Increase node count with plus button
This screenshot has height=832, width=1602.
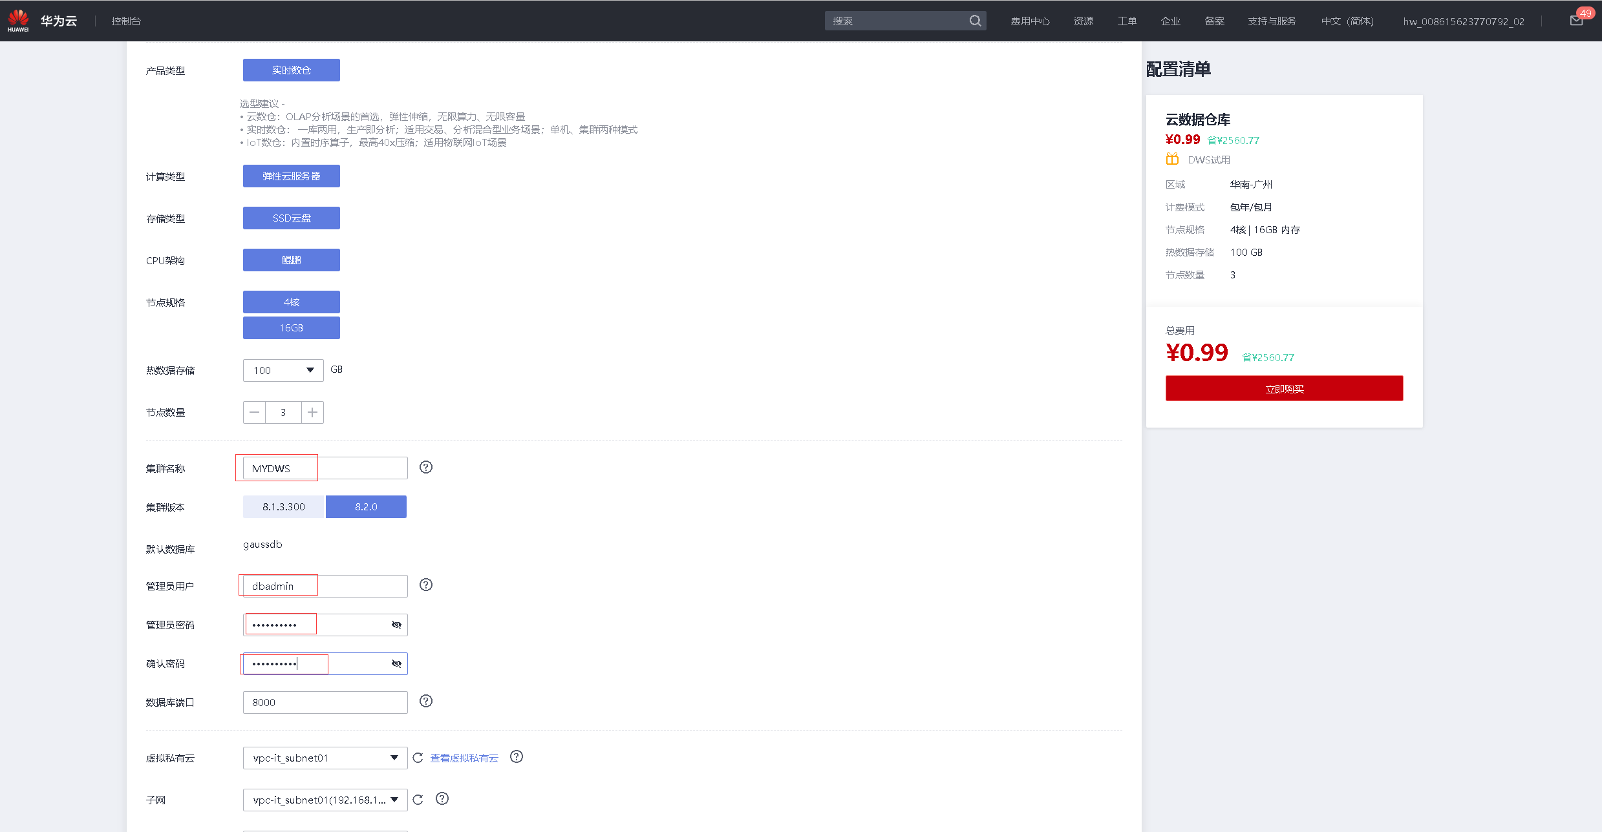(312, 412)
